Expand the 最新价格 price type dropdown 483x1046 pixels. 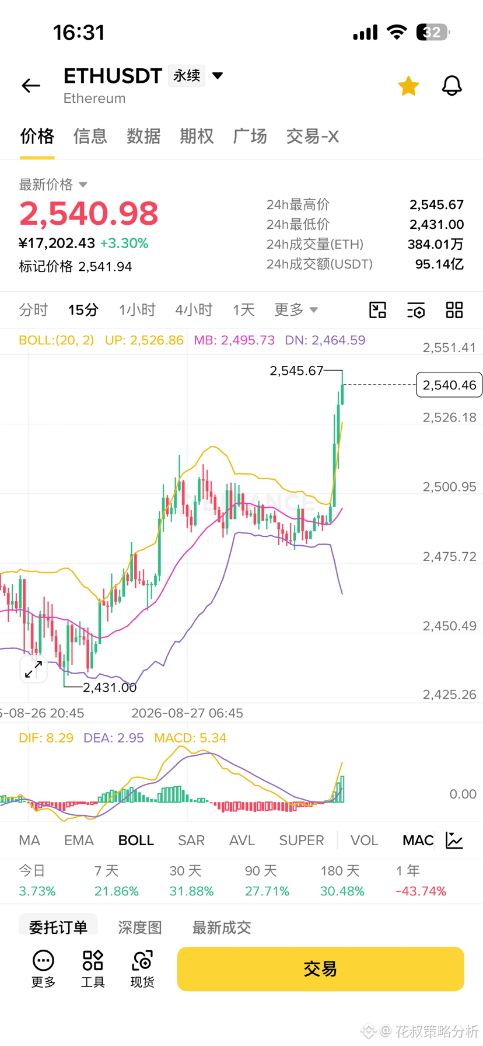53,184
